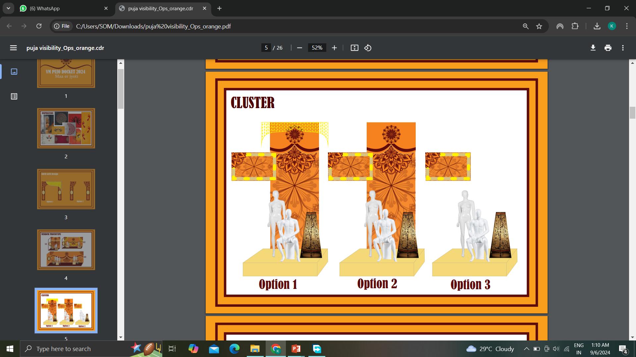The image size is (636, 357).
Task: Open a new browser tab
Action: (x=219, y=8)
